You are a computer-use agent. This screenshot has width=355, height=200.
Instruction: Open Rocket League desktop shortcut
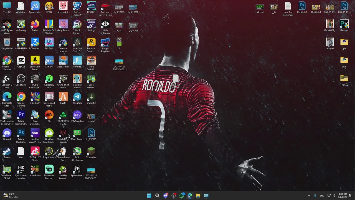(77, 9)
